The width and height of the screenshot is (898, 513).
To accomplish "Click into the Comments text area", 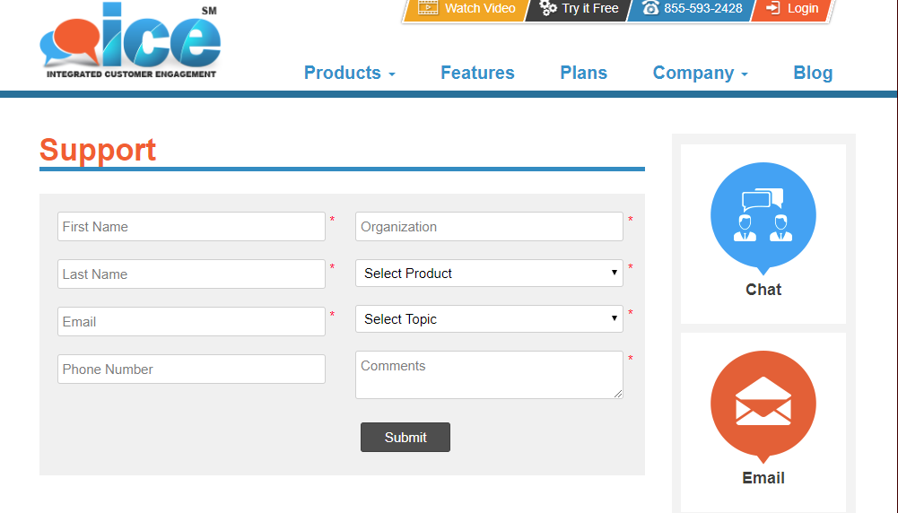I will pyautogui.click(x=489, y=375).
